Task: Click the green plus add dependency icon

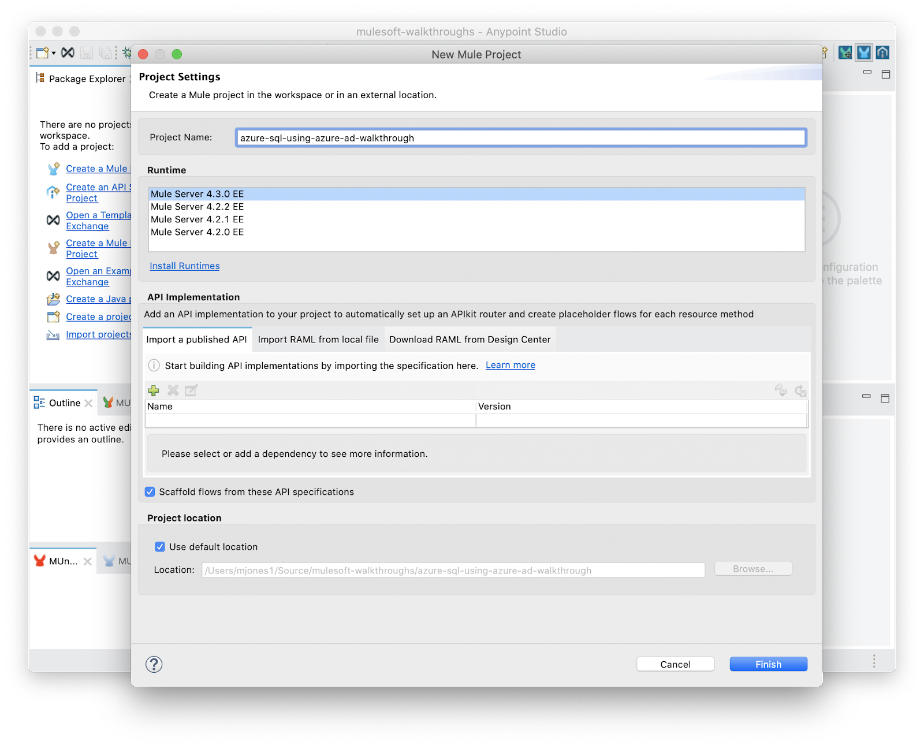Action: 154,390
